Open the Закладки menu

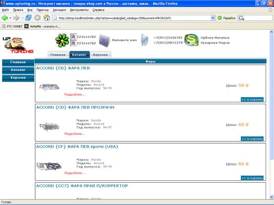(x=59, y=10)
